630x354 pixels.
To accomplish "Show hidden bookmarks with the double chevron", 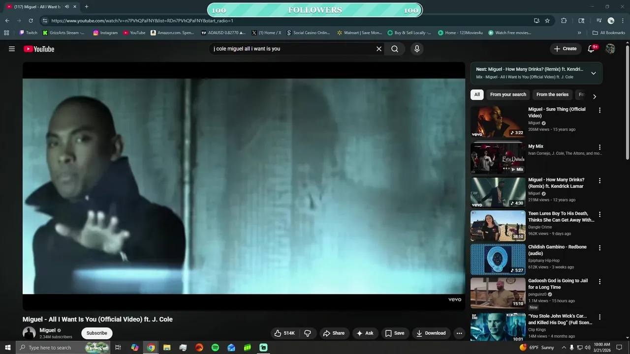I will click(x=579, y=33).
